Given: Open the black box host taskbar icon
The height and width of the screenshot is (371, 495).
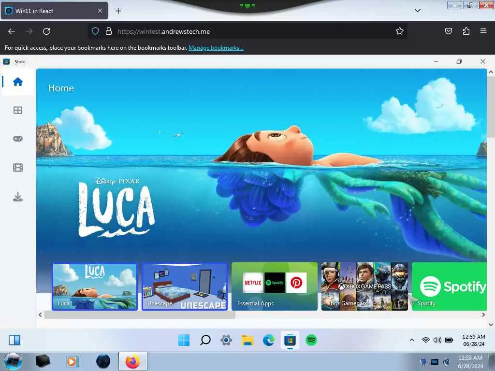Looking at the screenshot, I should 43,361.
